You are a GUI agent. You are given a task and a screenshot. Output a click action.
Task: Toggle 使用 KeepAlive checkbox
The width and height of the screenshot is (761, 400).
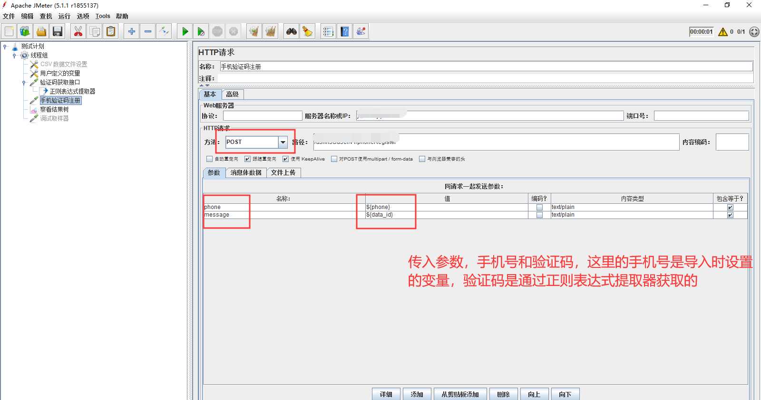click(x=285, y=159)
